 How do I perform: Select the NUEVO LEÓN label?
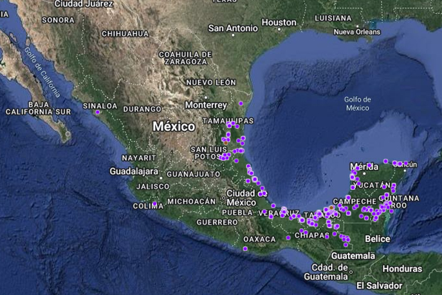(x=211, y=82)
